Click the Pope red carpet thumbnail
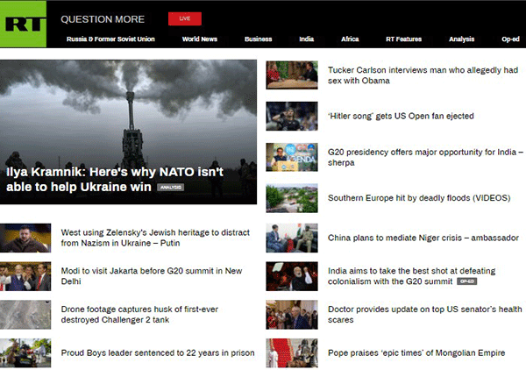The width and height of the screenshot is (526, 370). [x=292, y=352]
